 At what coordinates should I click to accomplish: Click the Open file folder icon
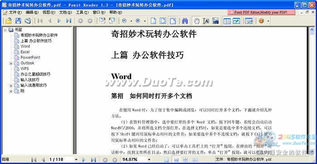point(9,21)
